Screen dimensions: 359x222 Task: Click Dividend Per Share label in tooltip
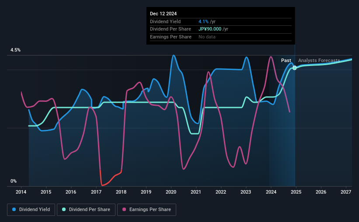pos(171,29)
